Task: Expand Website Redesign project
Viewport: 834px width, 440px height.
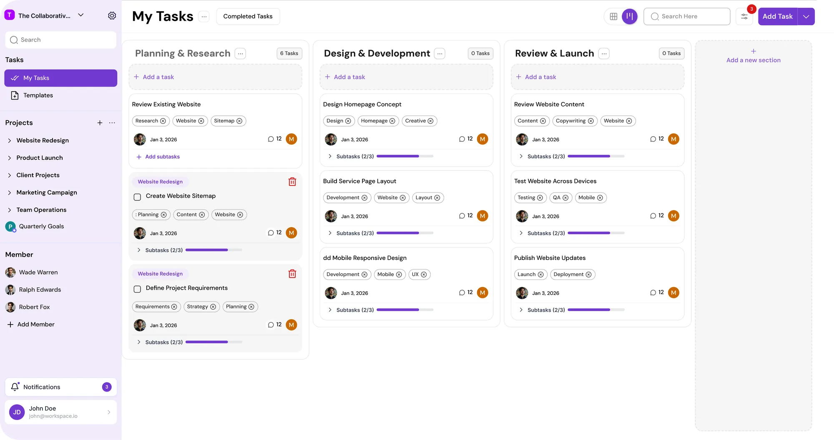Action: coord(9,140)
